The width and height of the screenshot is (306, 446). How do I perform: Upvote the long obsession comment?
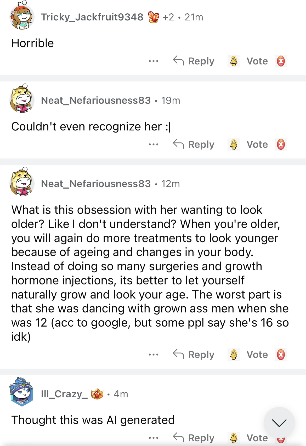point(234,355)
